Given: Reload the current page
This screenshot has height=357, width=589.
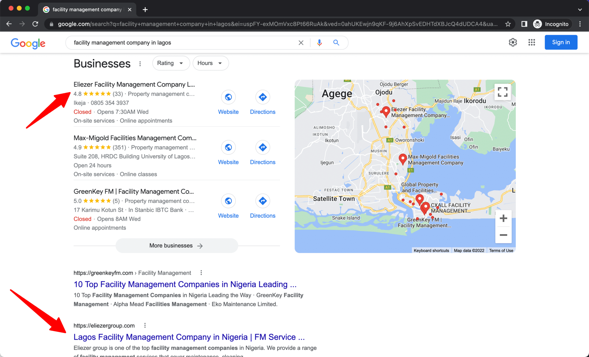Looking at the screenshot, I should (x=35, y=24).
